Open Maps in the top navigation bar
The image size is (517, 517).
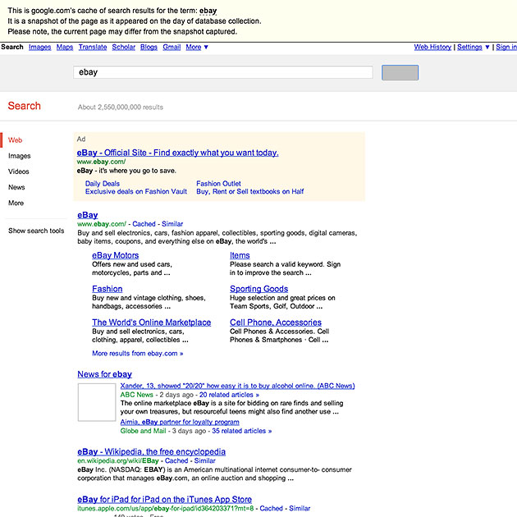tap(65, 47)
